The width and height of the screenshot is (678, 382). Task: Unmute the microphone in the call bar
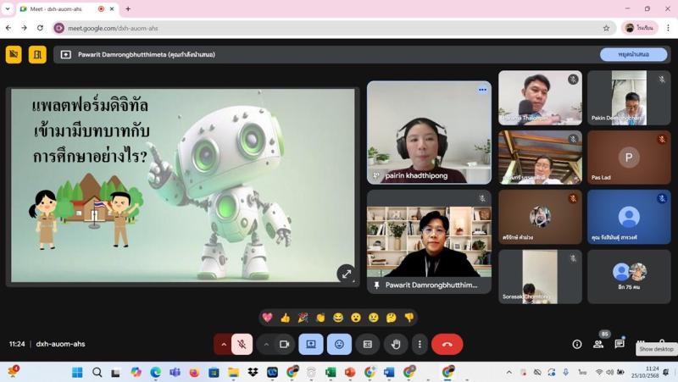[x=242, y=344]
